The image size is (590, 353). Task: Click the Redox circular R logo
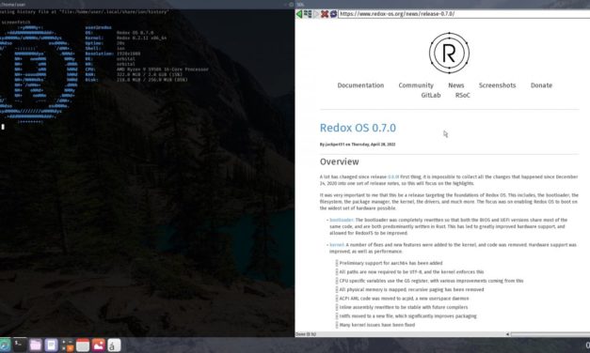pos(449,53)
